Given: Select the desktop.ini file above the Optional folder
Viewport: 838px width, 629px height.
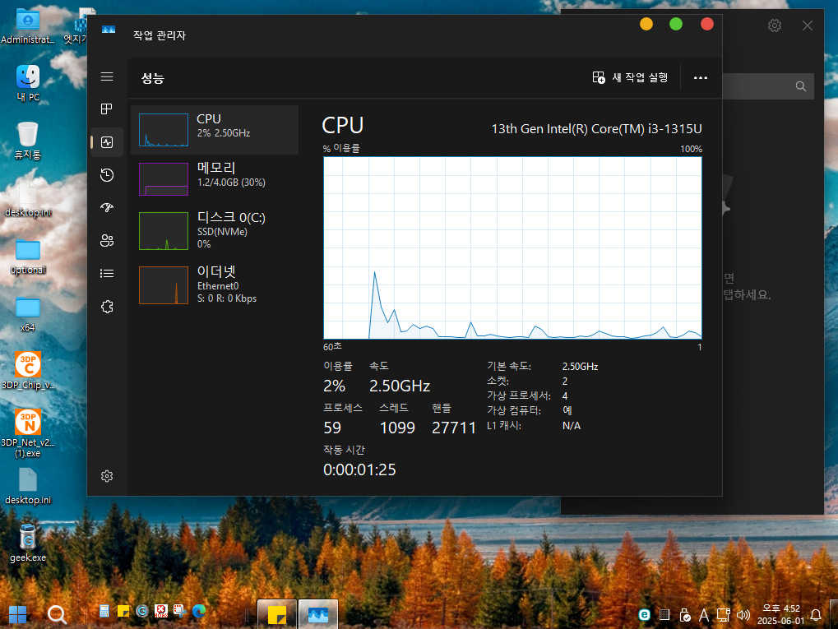Looking at the screenshot, I should tap(28, 198).
